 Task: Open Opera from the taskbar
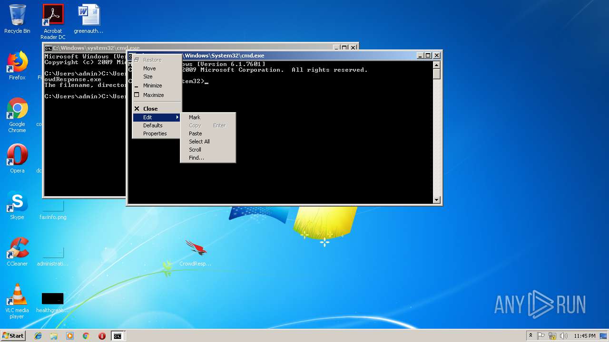[x=102, y=336]
